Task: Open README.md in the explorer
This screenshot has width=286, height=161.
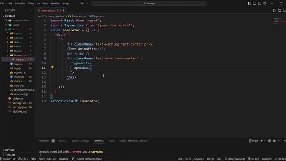Action: [19, 112]
